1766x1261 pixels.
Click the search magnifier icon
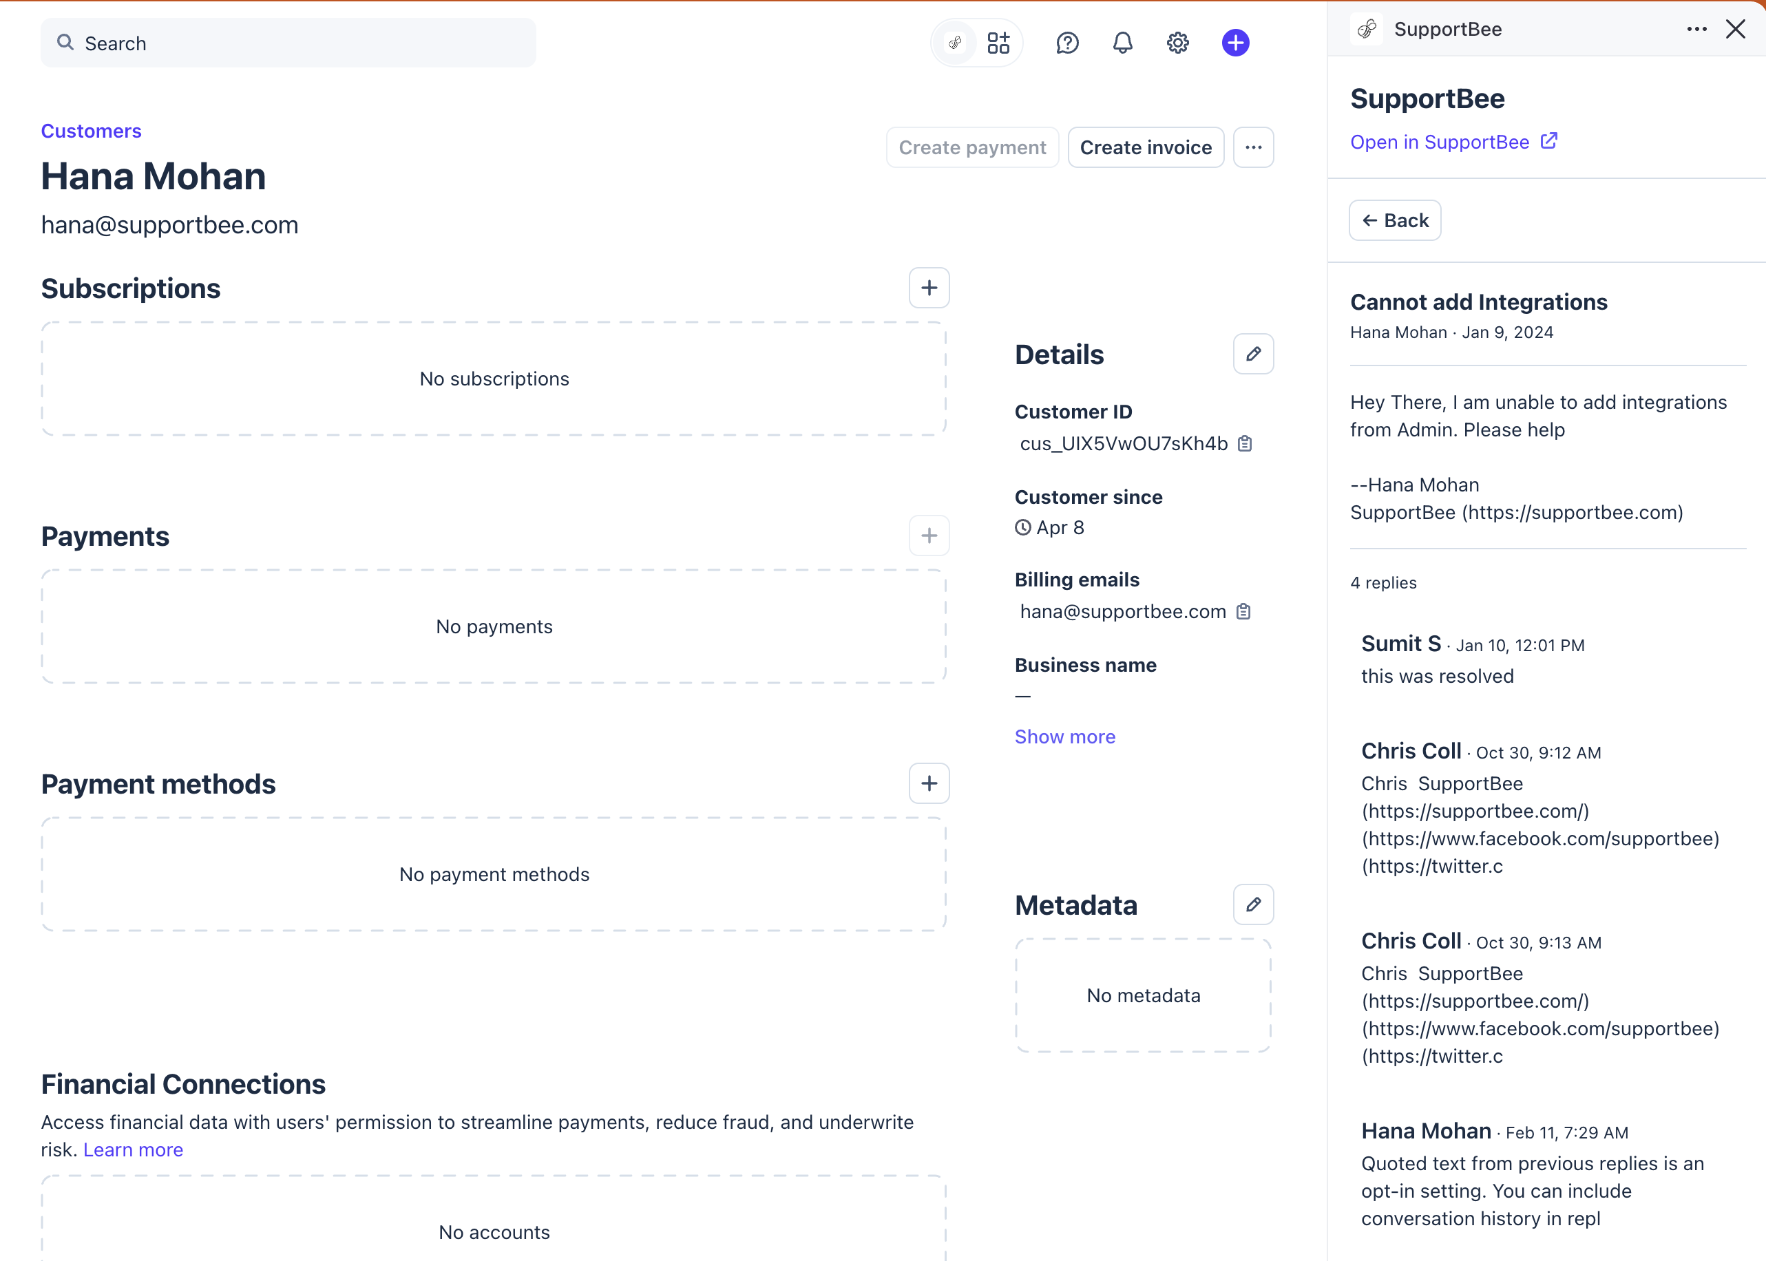point(65,42)
